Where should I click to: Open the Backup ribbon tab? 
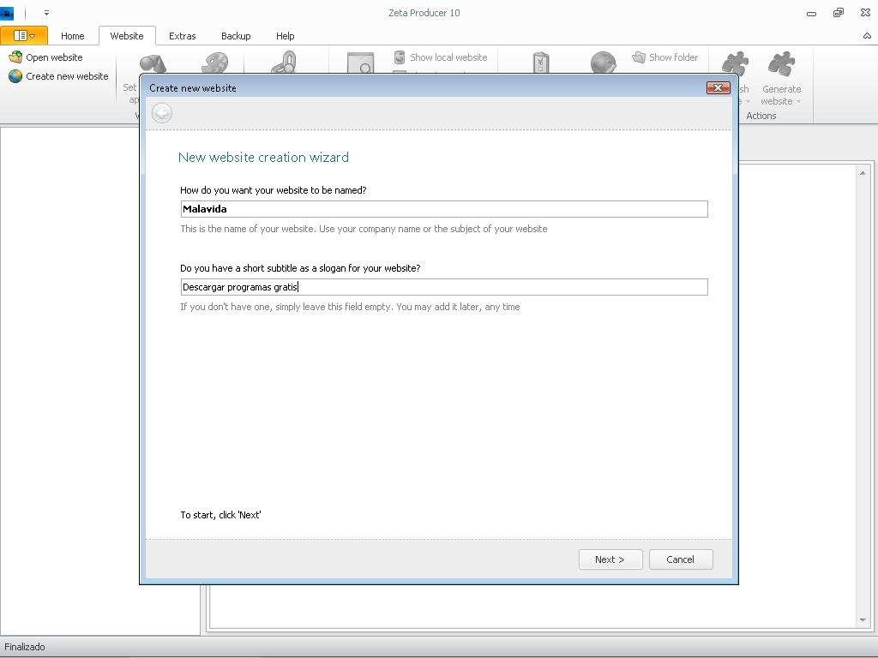(x=236, y=36)
